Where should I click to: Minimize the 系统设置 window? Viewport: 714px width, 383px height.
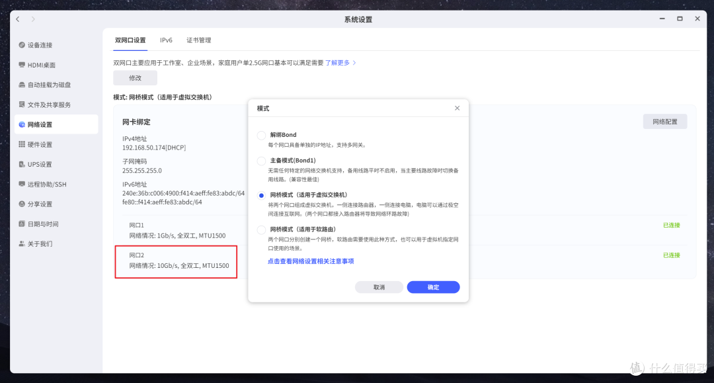click(662, 19)
